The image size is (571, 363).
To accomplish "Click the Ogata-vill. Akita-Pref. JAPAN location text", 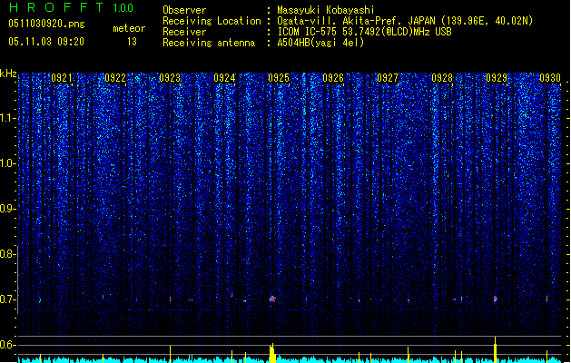I will (x=405, y=21).
